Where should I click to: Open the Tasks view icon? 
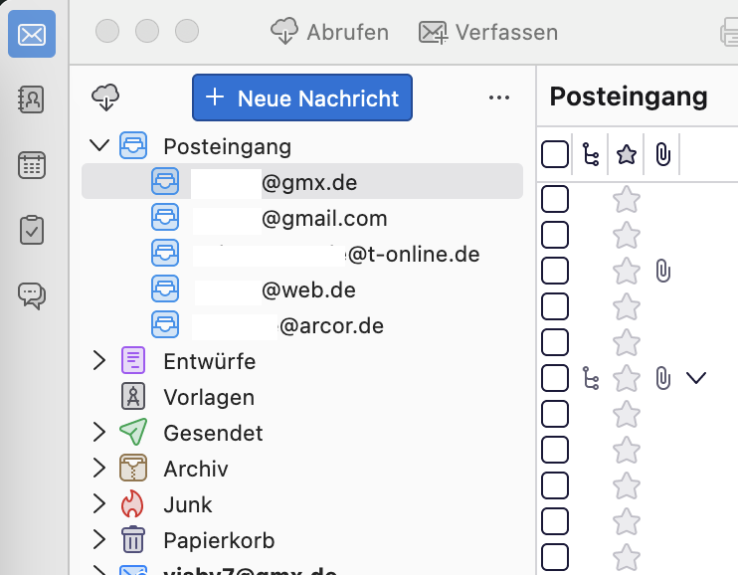tap(32, 230)
